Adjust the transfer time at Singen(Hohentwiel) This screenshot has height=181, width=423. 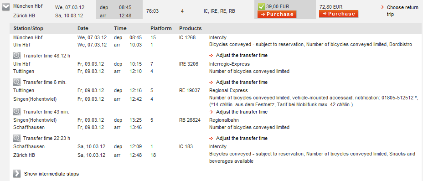tap(242, 112)
